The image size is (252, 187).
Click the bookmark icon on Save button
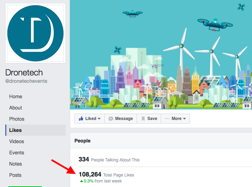click(x=143, y=119)
